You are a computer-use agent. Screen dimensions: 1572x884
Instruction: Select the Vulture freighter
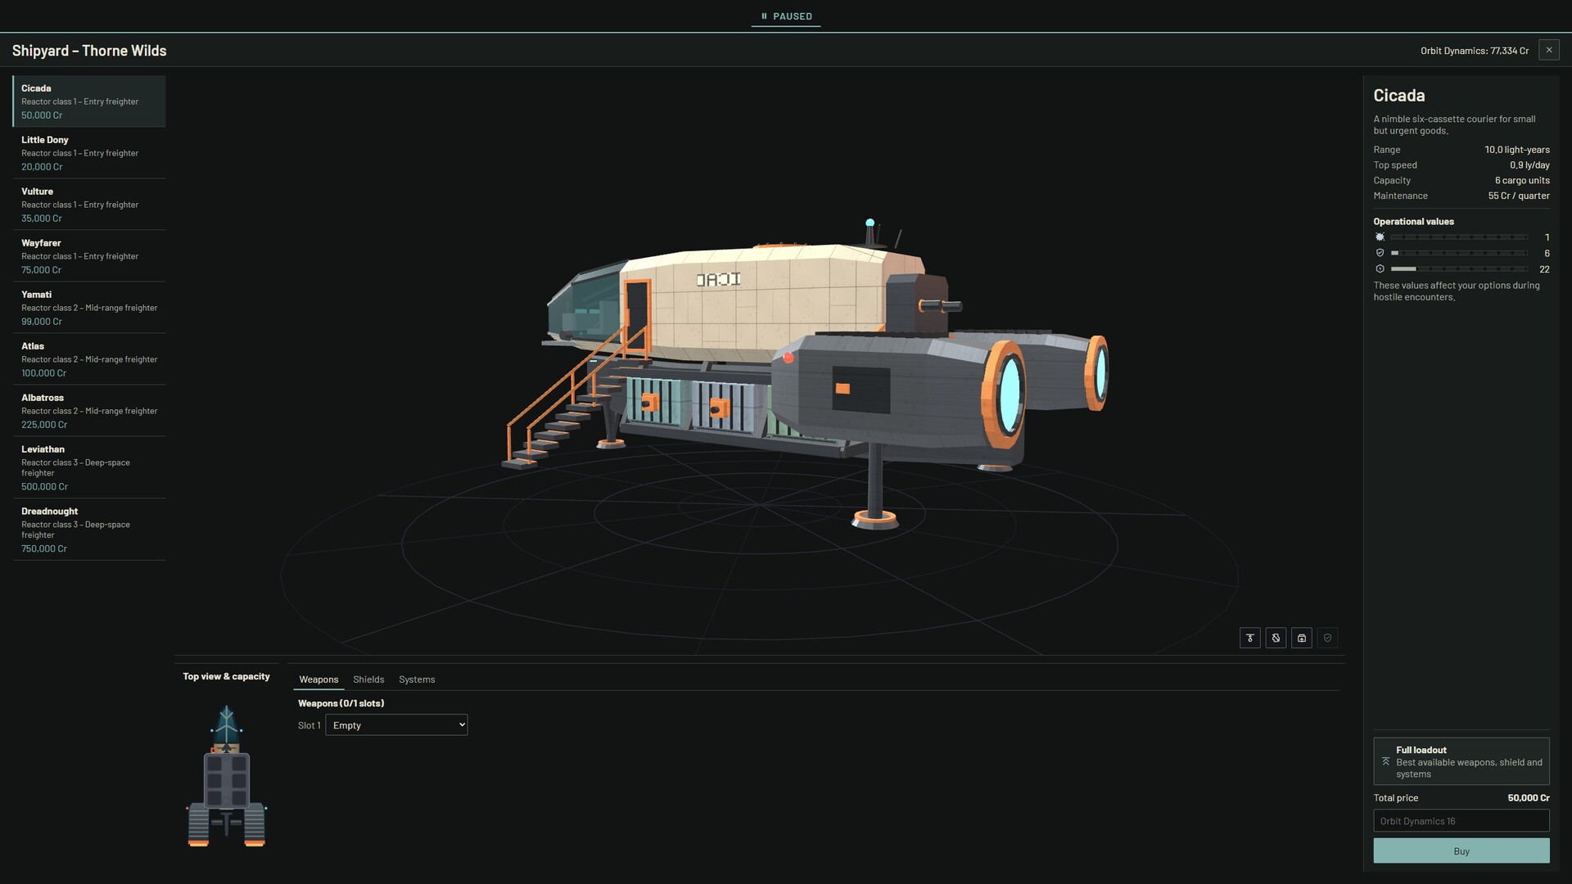tap(89, 205)
